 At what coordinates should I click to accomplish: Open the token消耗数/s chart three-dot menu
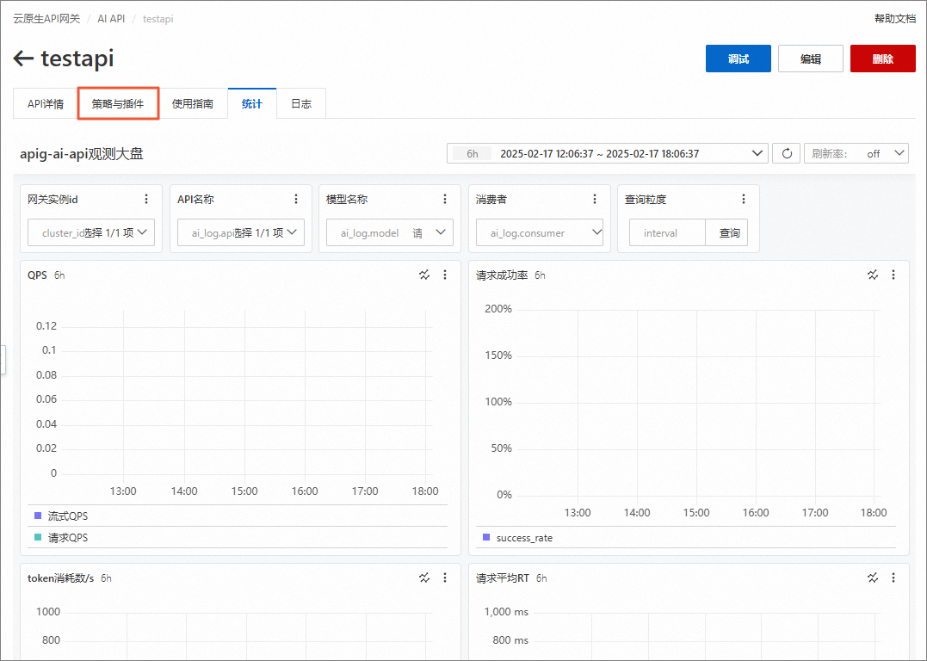(x=445, y=578)
